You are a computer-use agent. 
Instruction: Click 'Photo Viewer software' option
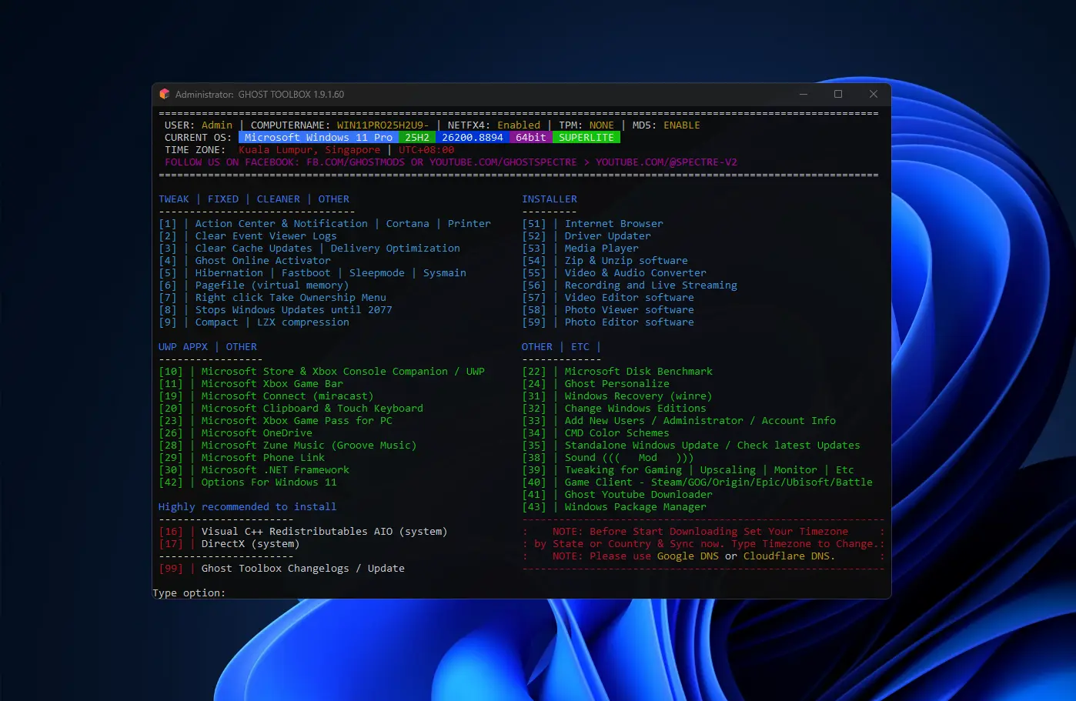click(630, 310)
